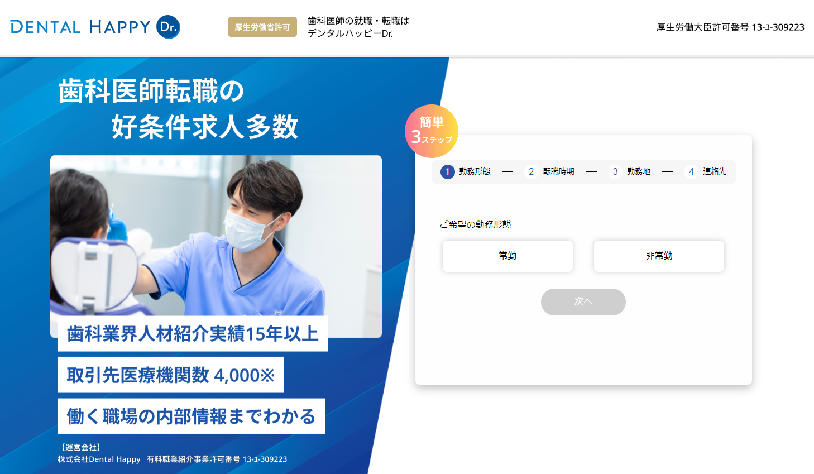The image size is (814, 474).
Task: Click the 厚生労働省許可 gold badge
Action: pyautogui.click(x=262, y=27)
